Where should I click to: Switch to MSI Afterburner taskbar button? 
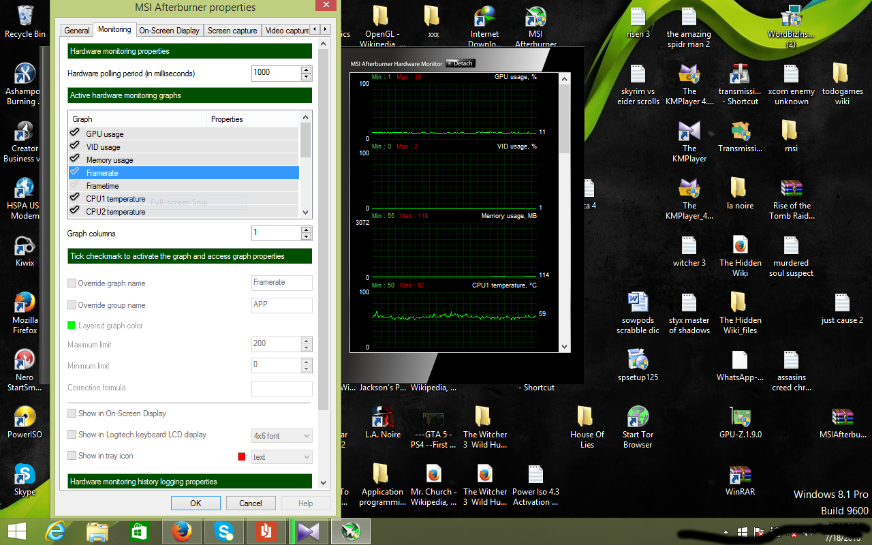tap(351, 531)
